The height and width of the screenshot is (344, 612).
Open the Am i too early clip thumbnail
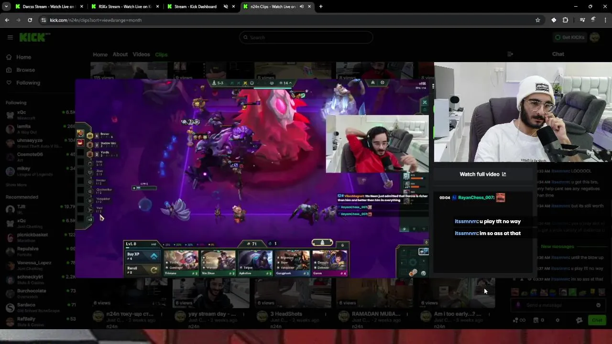point(457,292)
